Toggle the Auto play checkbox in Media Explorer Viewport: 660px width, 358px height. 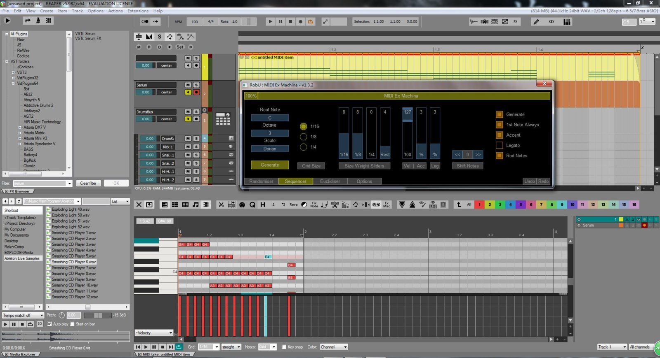coord(49,324)
